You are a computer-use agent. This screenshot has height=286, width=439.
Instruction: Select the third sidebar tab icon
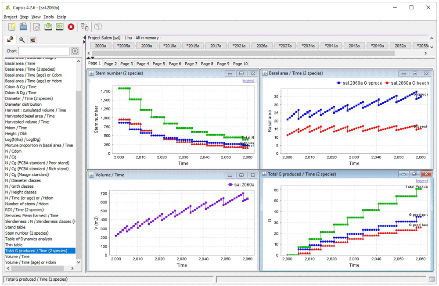tap(33, 40)
